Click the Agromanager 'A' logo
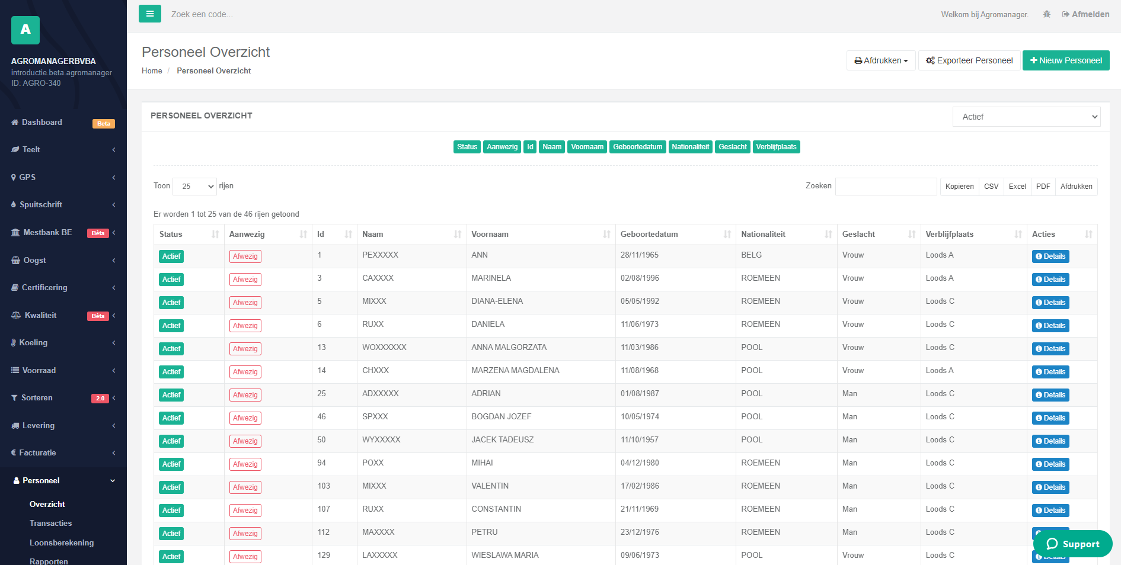The image size is (1121, 565). tap(25, 30)
